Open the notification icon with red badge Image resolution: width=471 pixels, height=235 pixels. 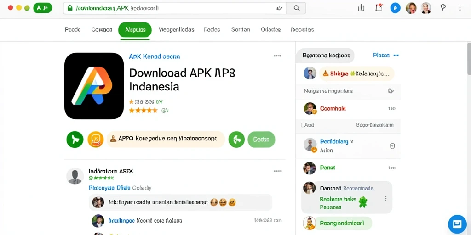click(379, 8)
